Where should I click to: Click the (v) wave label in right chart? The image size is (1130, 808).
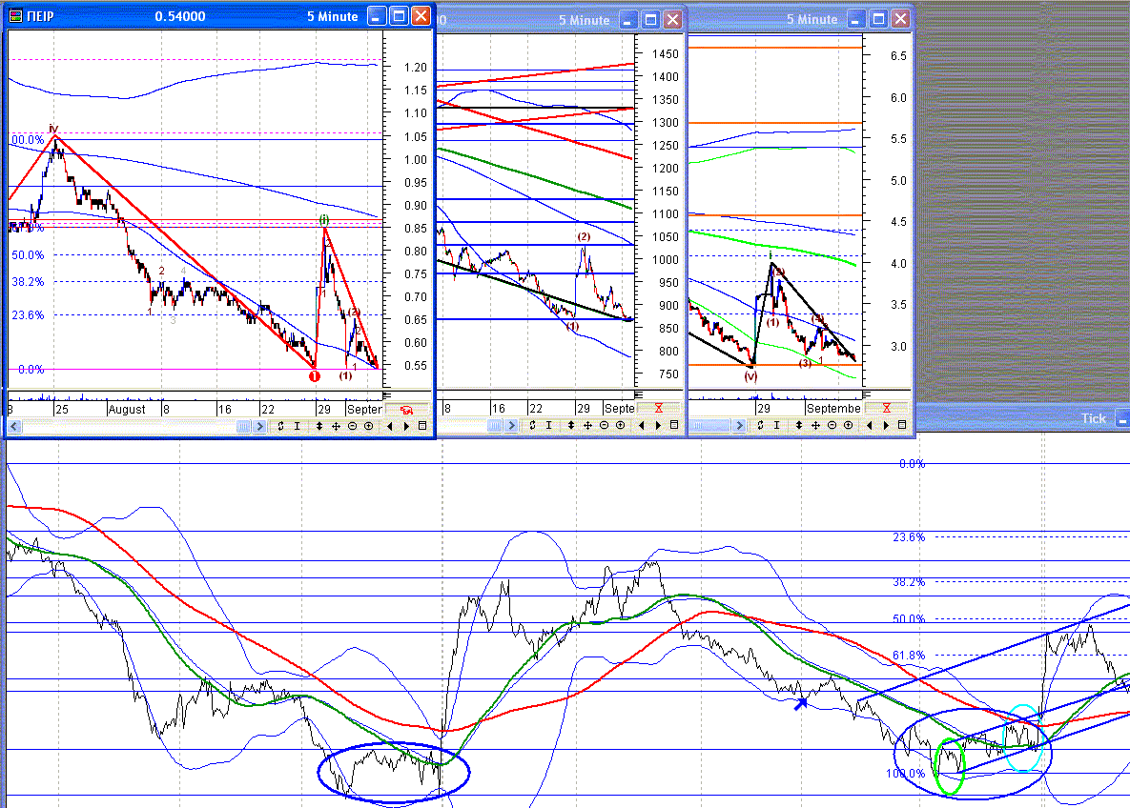click(x=750, y=376)
